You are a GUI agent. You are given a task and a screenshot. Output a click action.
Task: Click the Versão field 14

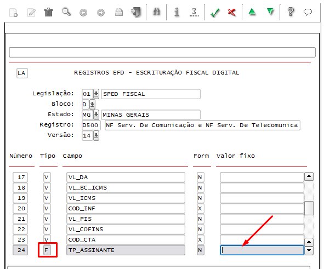tap(87, 136)
